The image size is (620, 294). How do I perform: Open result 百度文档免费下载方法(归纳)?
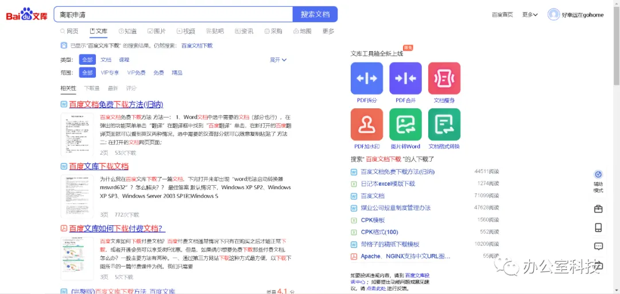116,104
